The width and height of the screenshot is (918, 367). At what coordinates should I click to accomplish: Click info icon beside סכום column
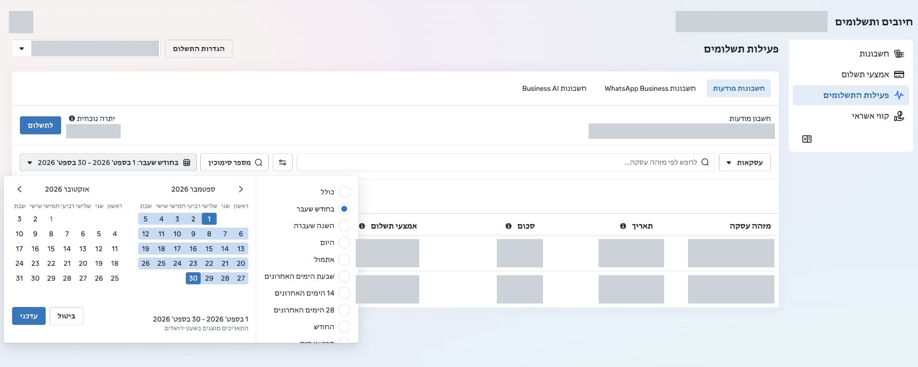508,226
